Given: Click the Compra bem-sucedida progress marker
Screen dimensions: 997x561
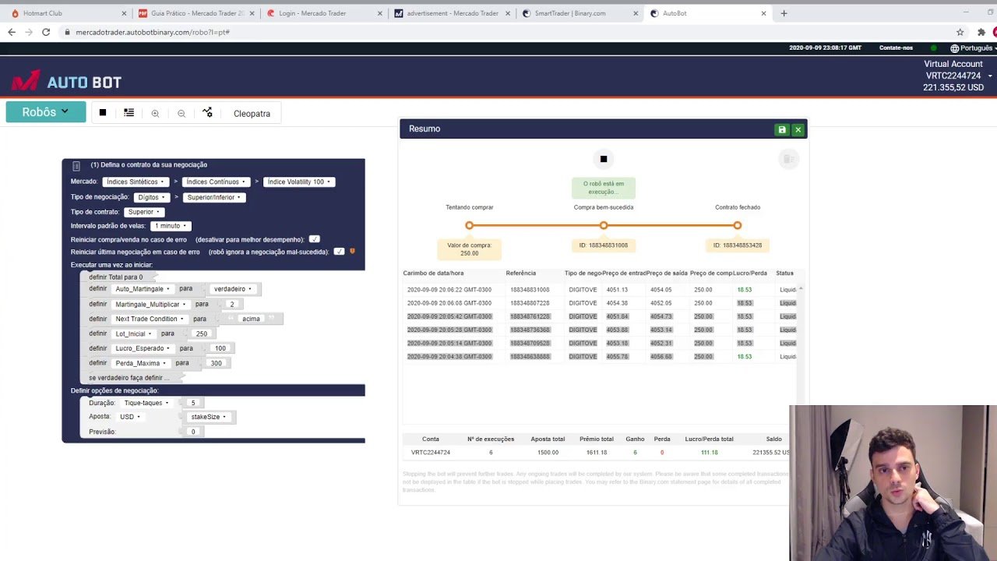Looking at the screenshot, I should [604, 225].
